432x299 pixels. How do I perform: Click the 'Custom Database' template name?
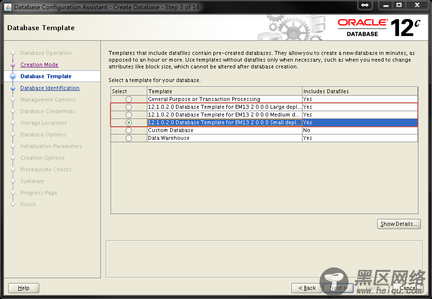(x=171, y=130)
